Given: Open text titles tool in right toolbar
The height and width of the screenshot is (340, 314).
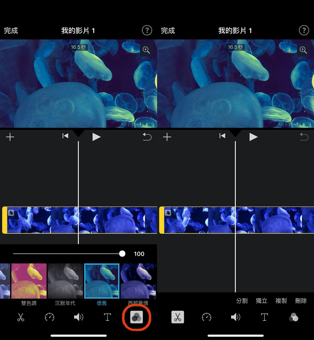Looking at the screenshot, I should click(x=264, y=317).
